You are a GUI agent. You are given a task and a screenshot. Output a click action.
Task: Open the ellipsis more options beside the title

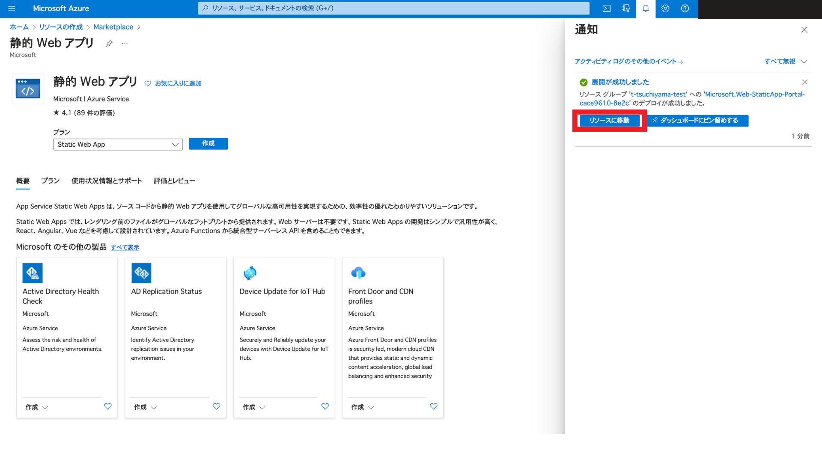coord(125,44)
